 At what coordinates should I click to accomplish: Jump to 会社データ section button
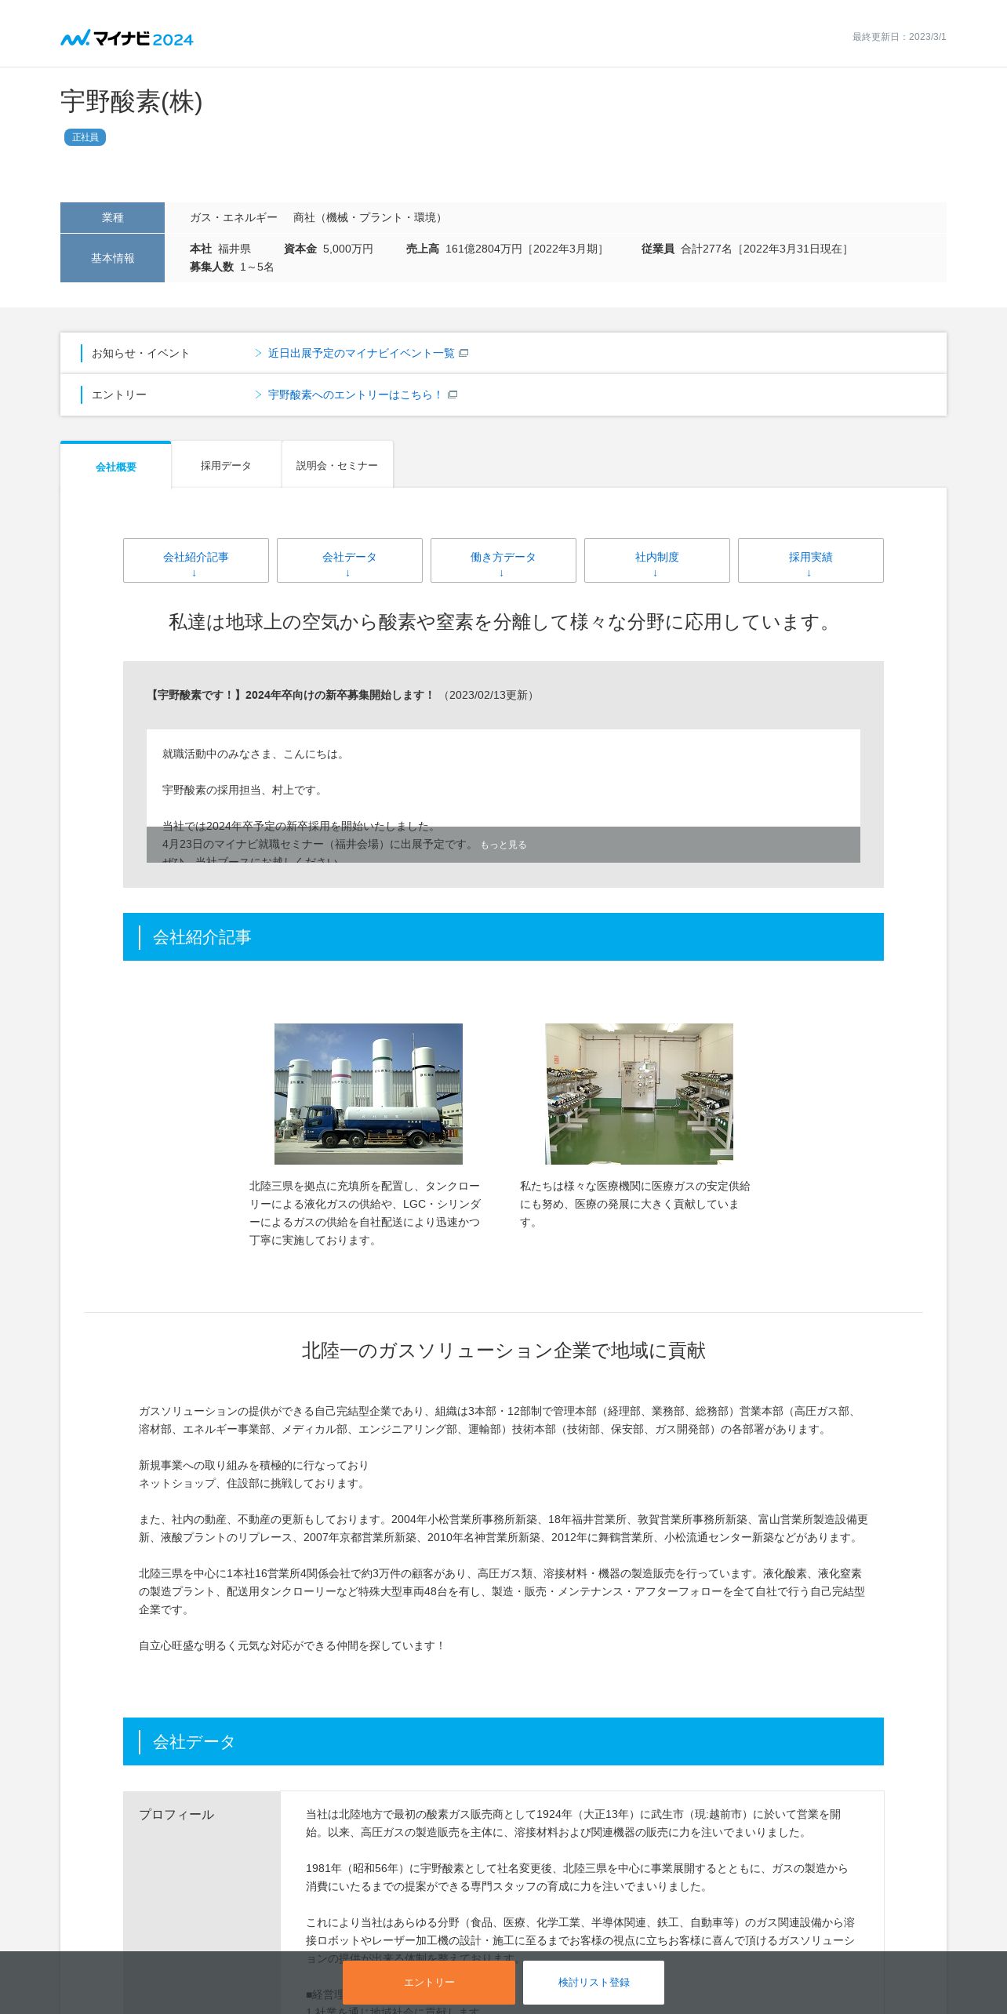coord(350,560)
